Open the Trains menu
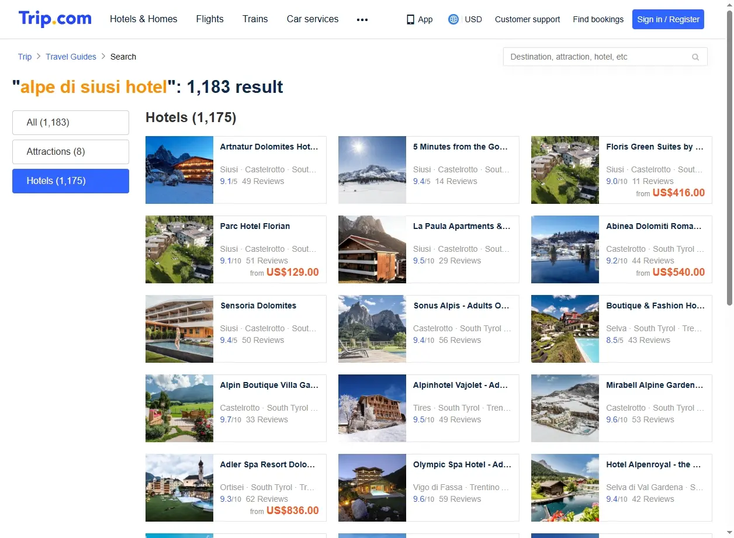The image size is (734, 538). (x=255, y=19)
